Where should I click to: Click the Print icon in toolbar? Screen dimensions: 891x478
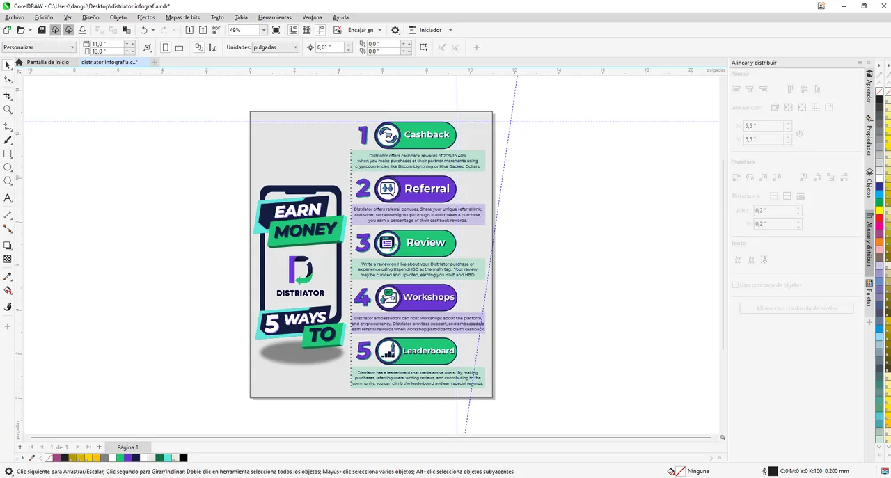point(82,30)
